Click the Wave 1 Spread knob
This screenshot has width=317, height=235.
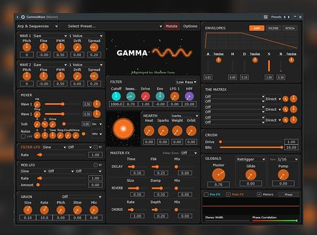pyautogui.click(x=94, y=47)
